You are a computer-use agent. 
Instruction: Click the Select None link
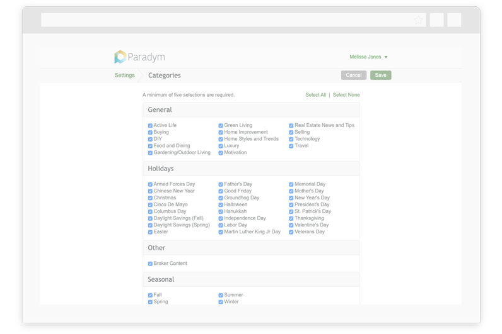tap(346, 95)
